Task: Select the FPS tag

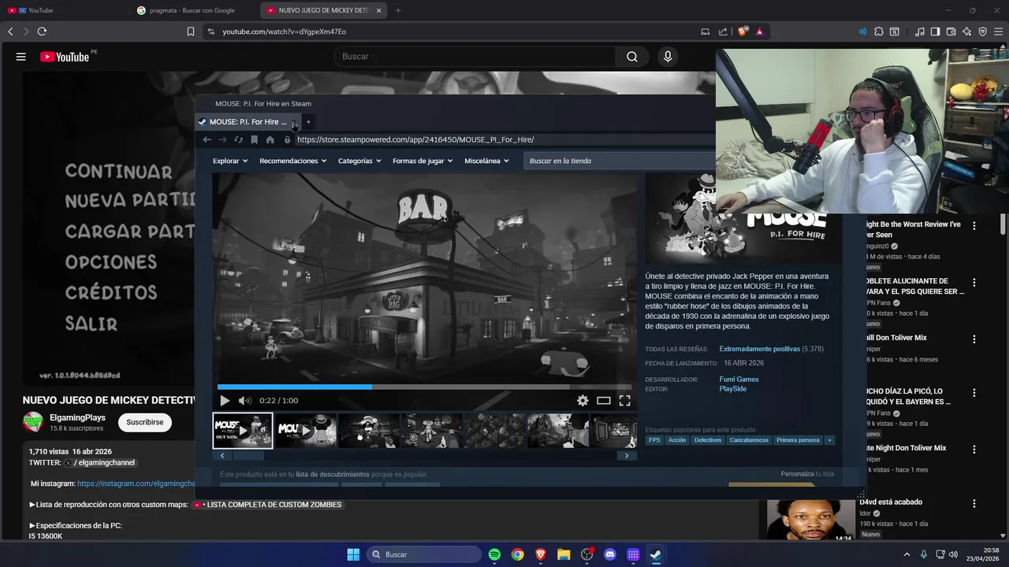Action: pos(654,440)
